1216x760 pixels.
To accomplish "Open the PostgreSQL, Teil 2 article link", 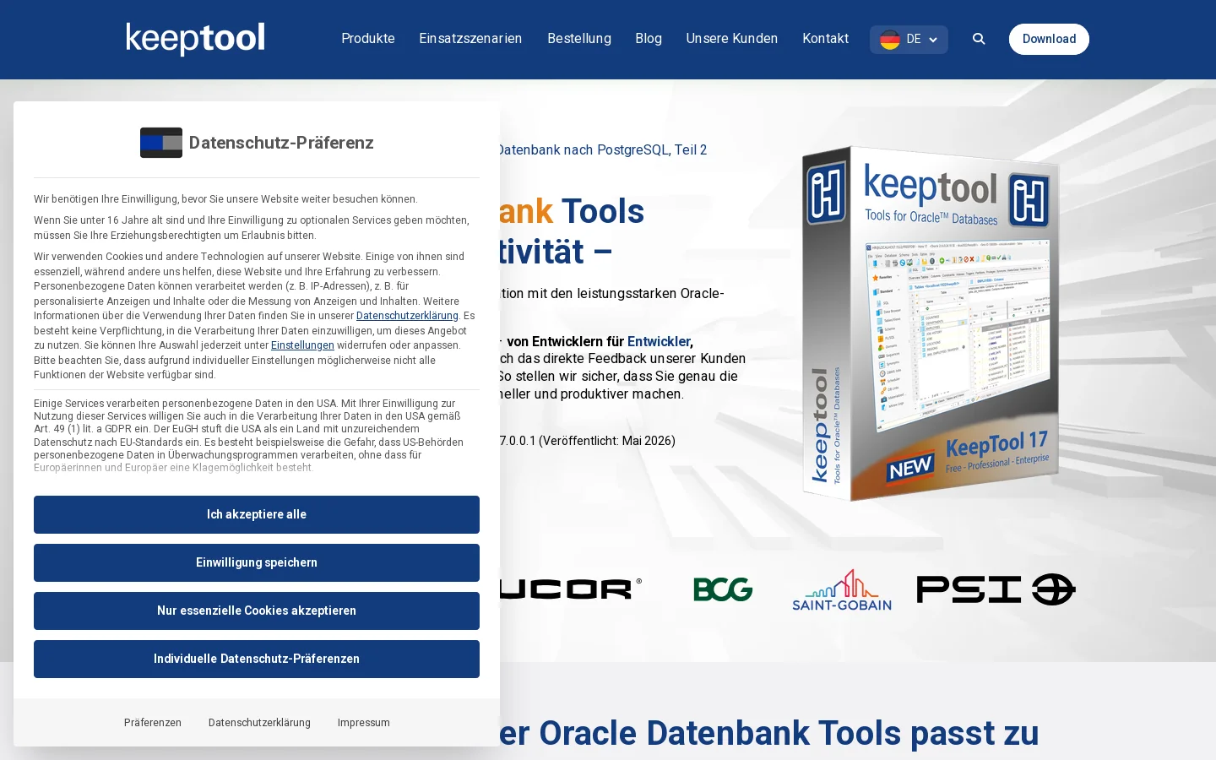I will point(603,149).
